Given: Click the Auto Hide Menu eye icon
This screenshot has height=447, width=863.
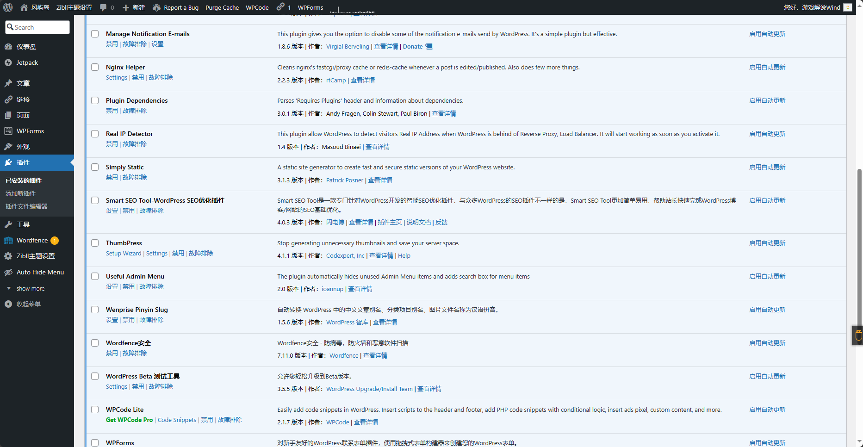Looking at the screenshot, I should [x=8, y=272].
